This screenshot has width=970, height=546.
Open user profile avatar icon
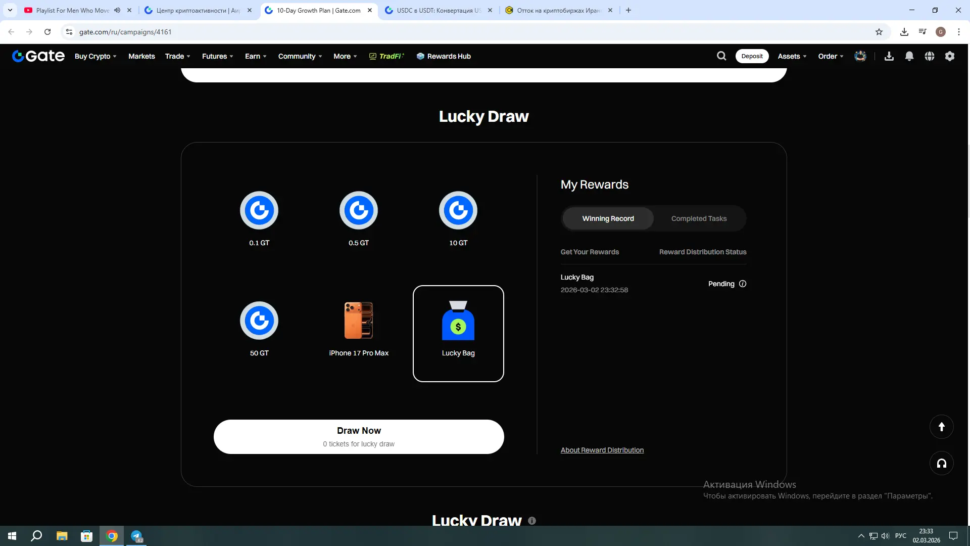tap(860, 56)
